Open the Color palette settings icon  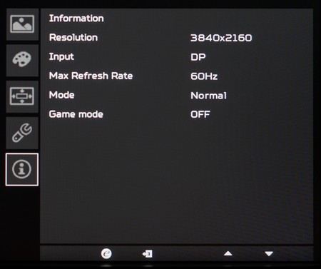[22, 60]
